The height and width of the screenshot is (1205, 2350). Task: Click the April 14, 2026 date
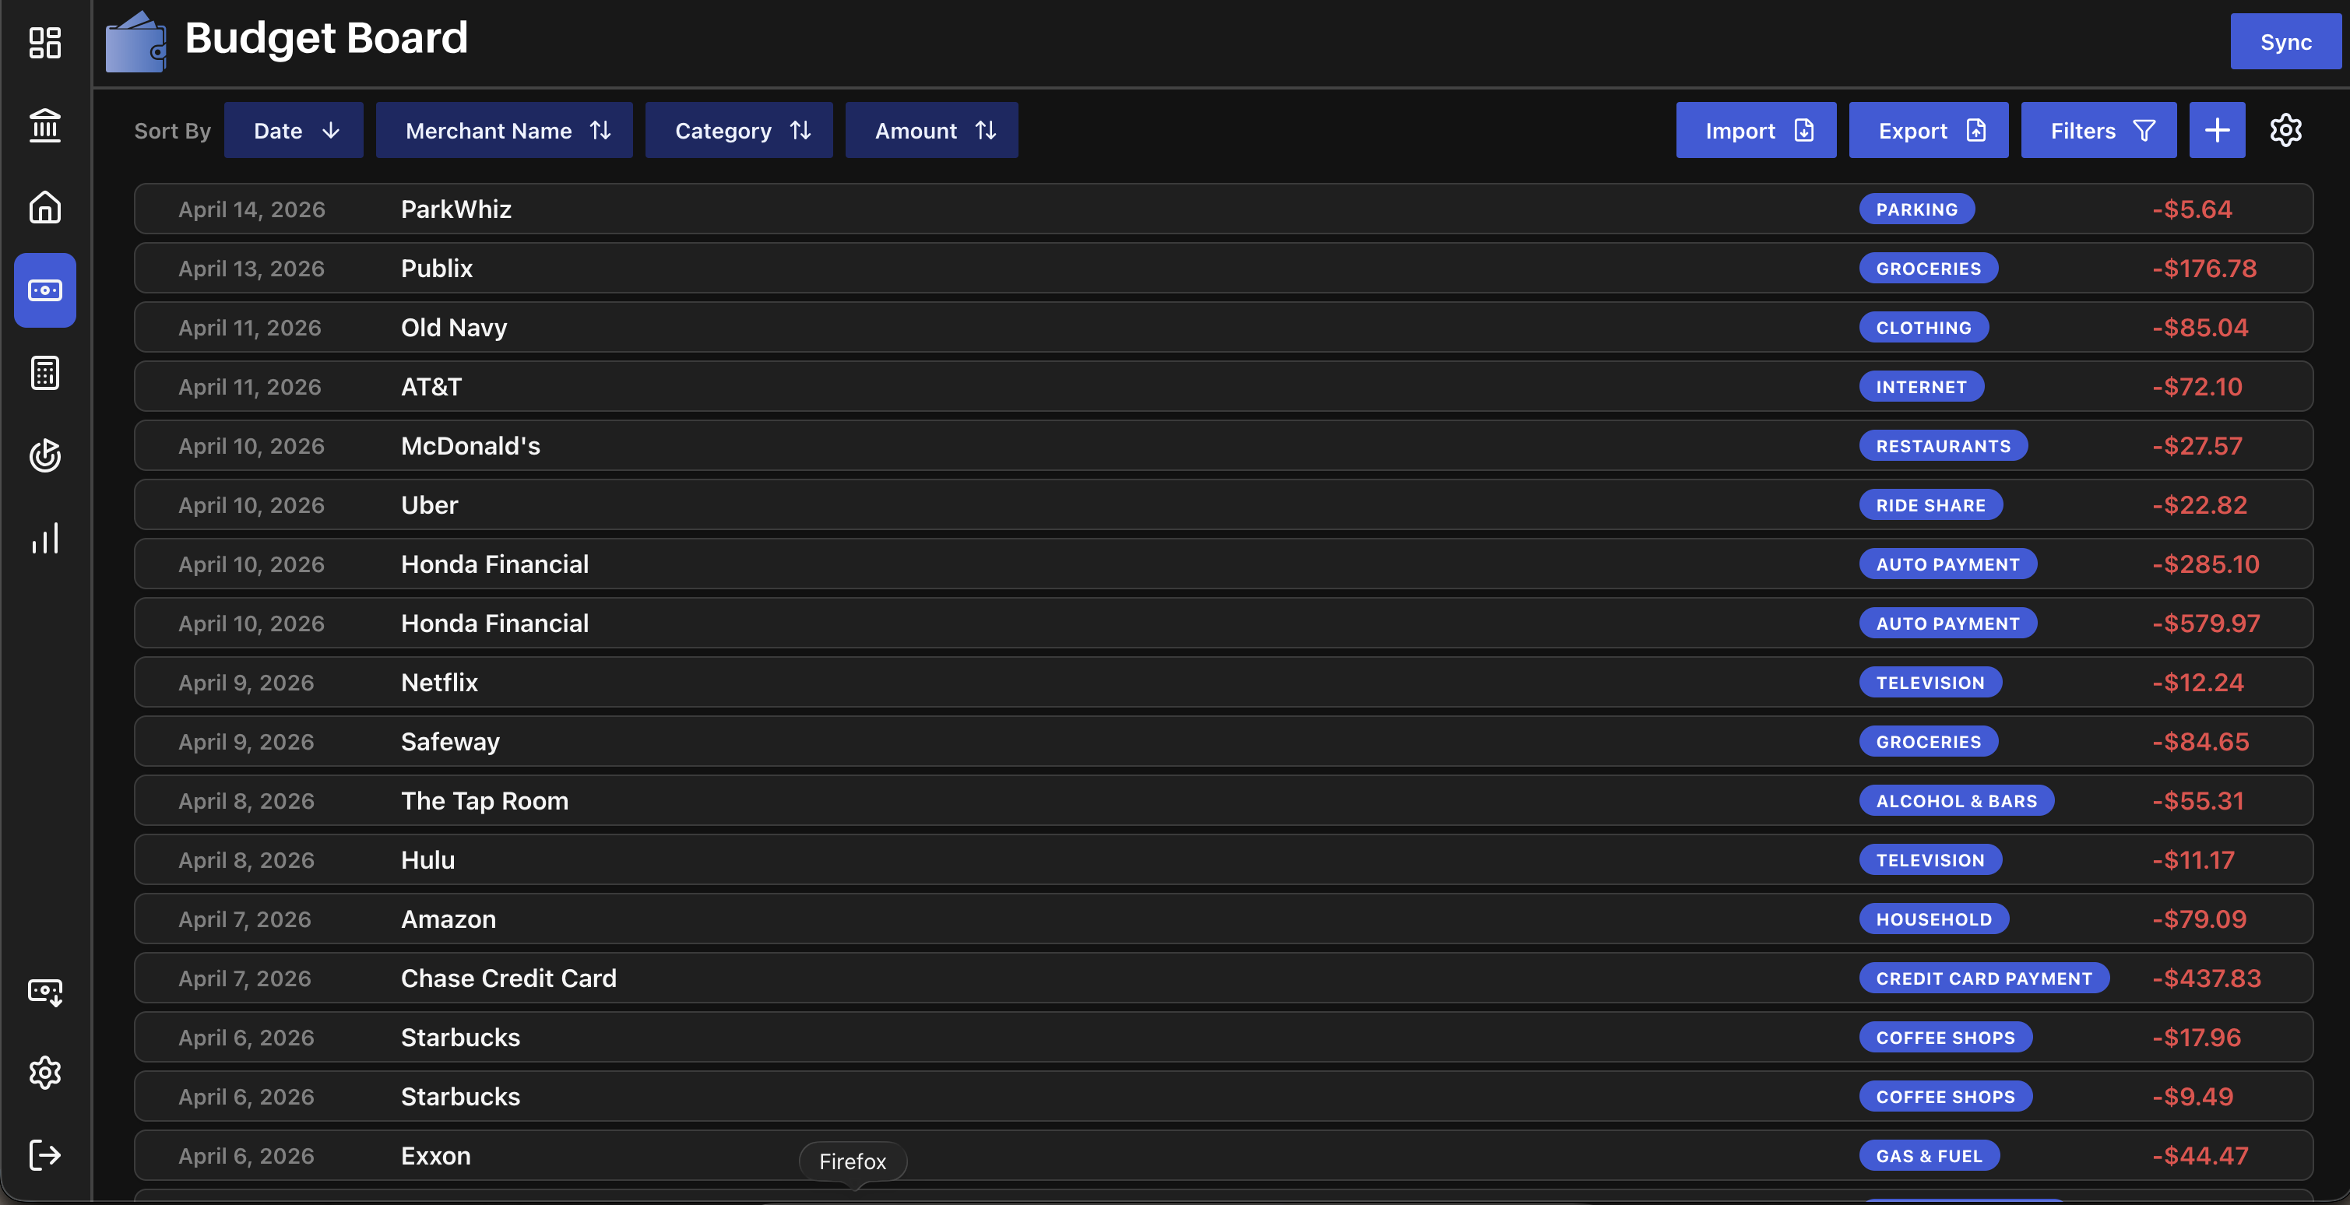[252, 209]
